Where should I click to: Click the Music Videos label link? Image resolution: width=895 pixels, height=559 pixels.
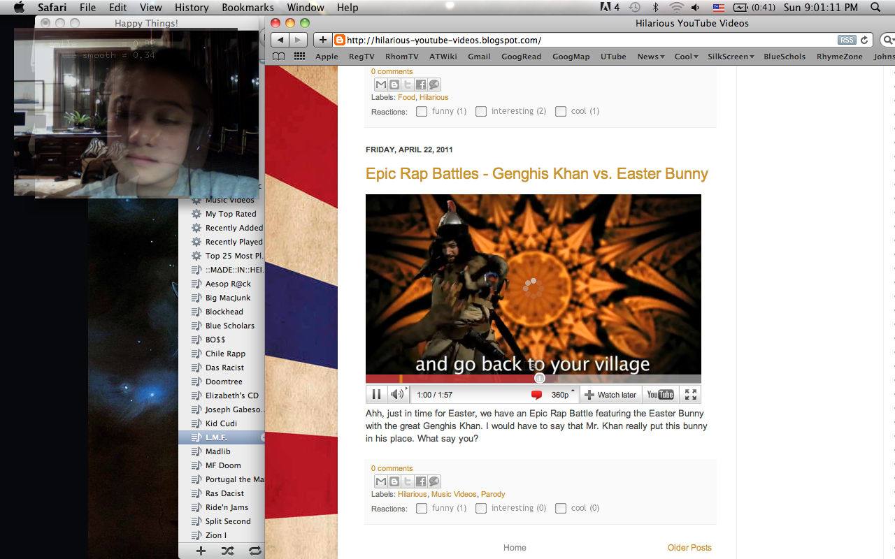tap(454, 494)
